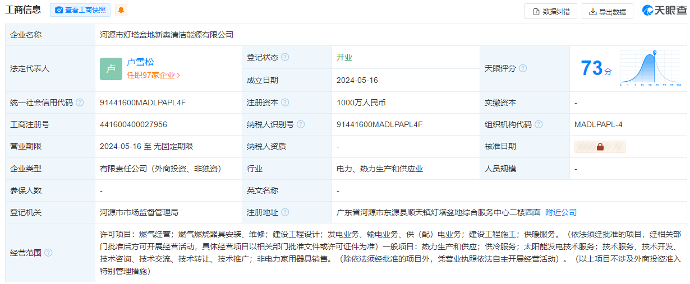Click help icon beside 天眼评分
Viewport: 690px width, 284px height.
523,68
